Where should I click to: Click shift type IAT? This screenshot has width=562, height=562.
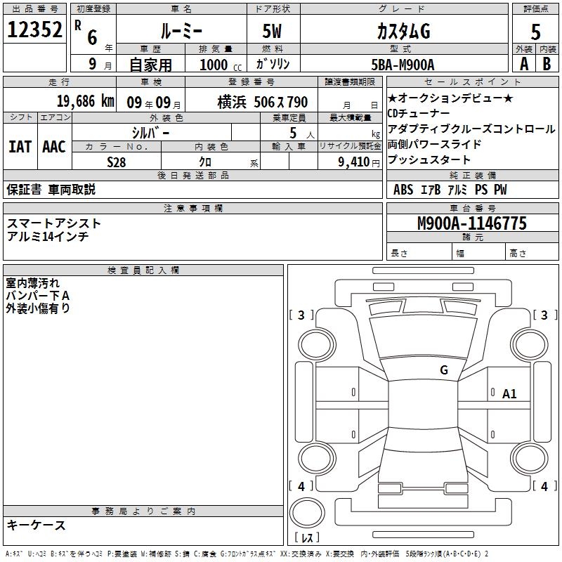click(20, 147)
